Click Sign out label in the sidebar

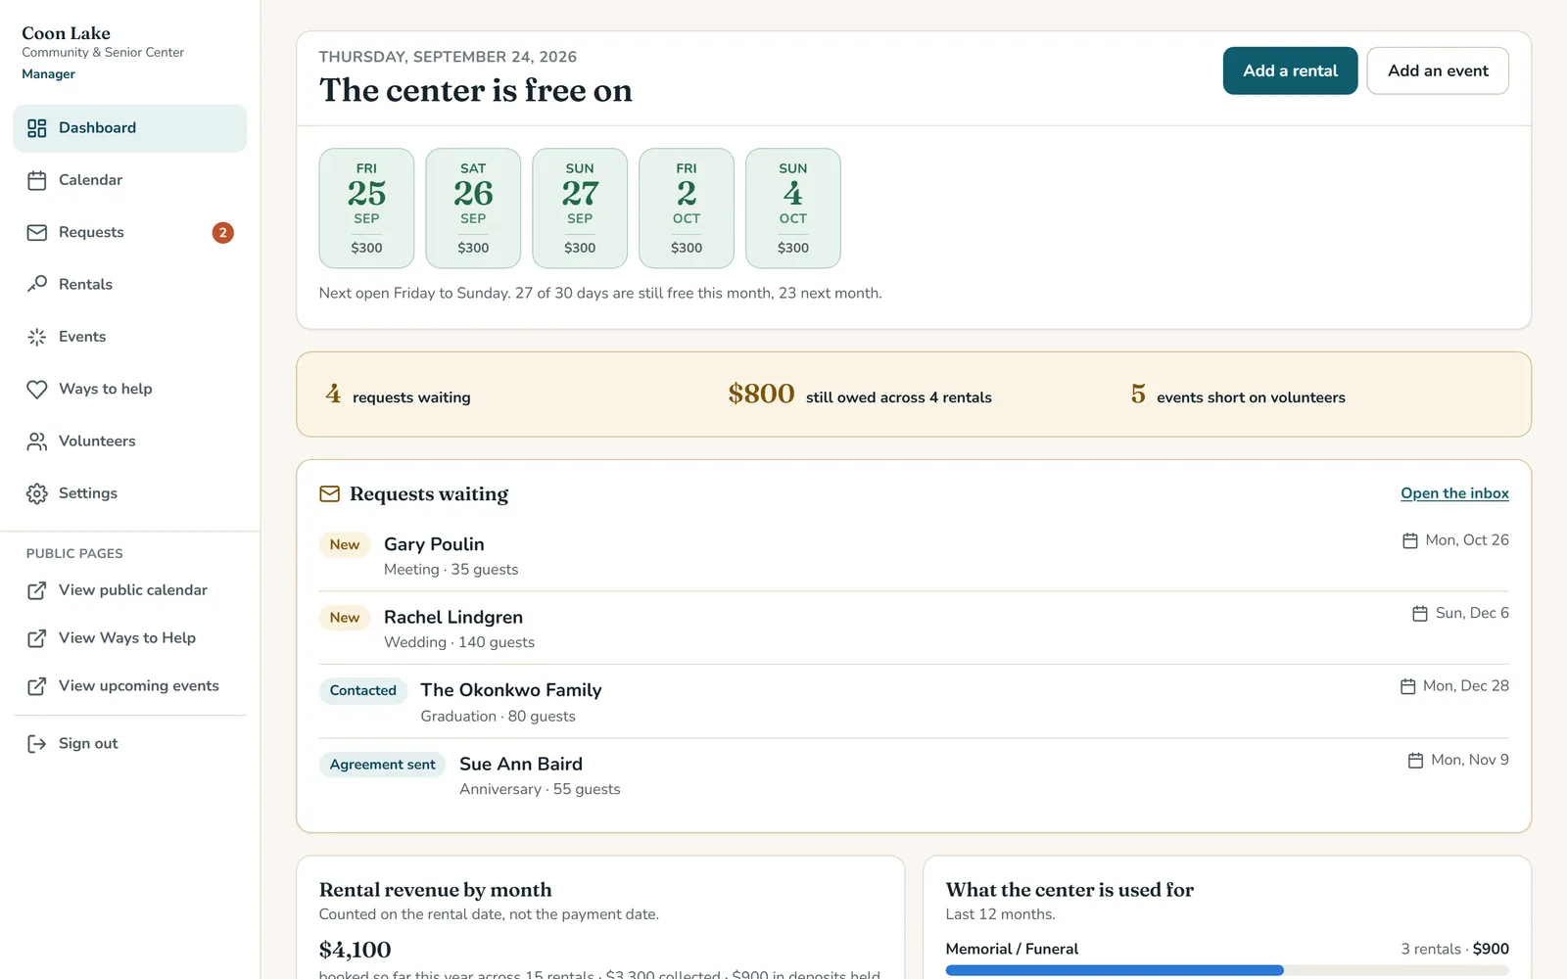(x=88, y=744)
